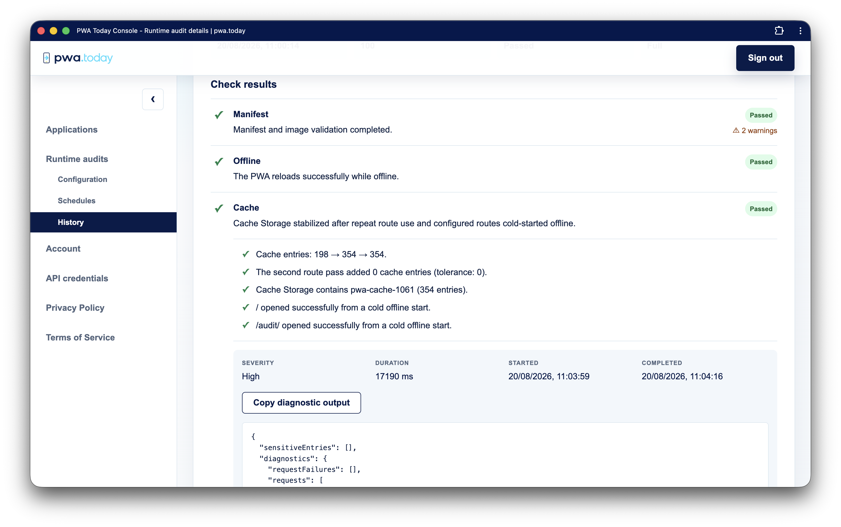Image resolution: width=841 pixels, height=527 pixels.
Task: Copy diagnostic output
Action: (x=301, y=403)
